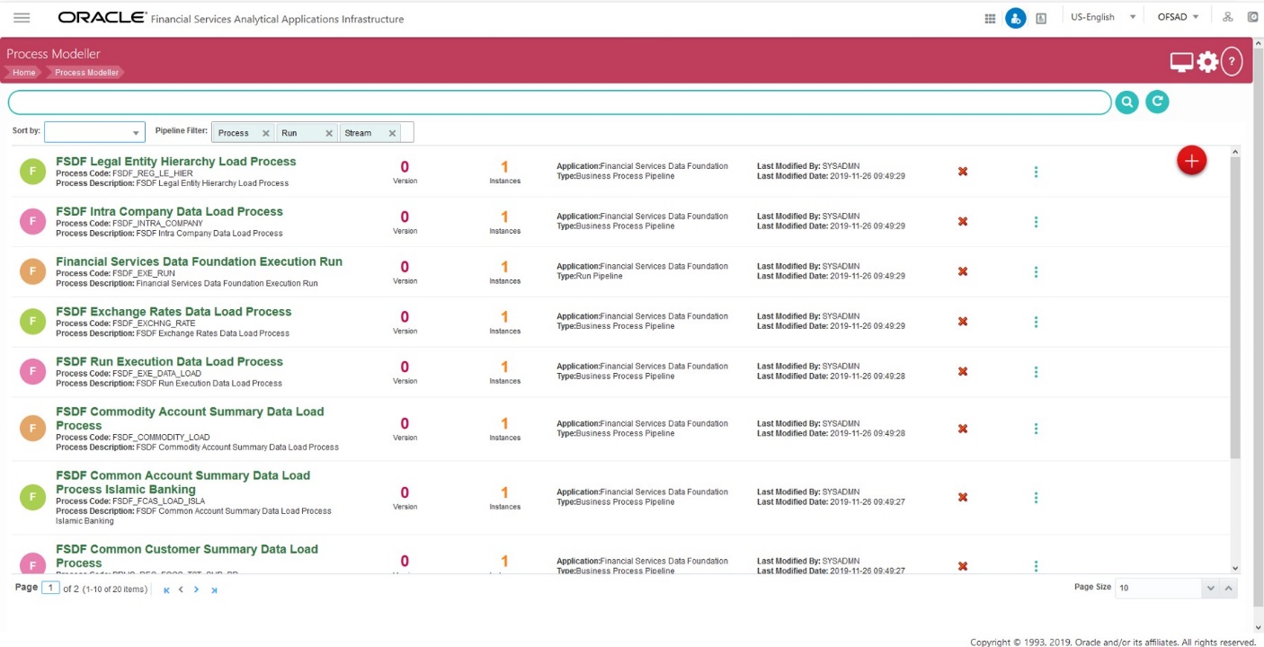Open the hamburger navigation menu
The image size is (1264, 647).
22,18
